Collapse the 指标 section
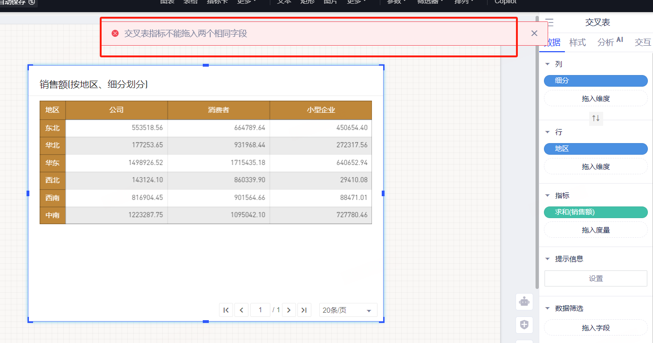This screenshot has height=343, width=653. tap(548, 196)
